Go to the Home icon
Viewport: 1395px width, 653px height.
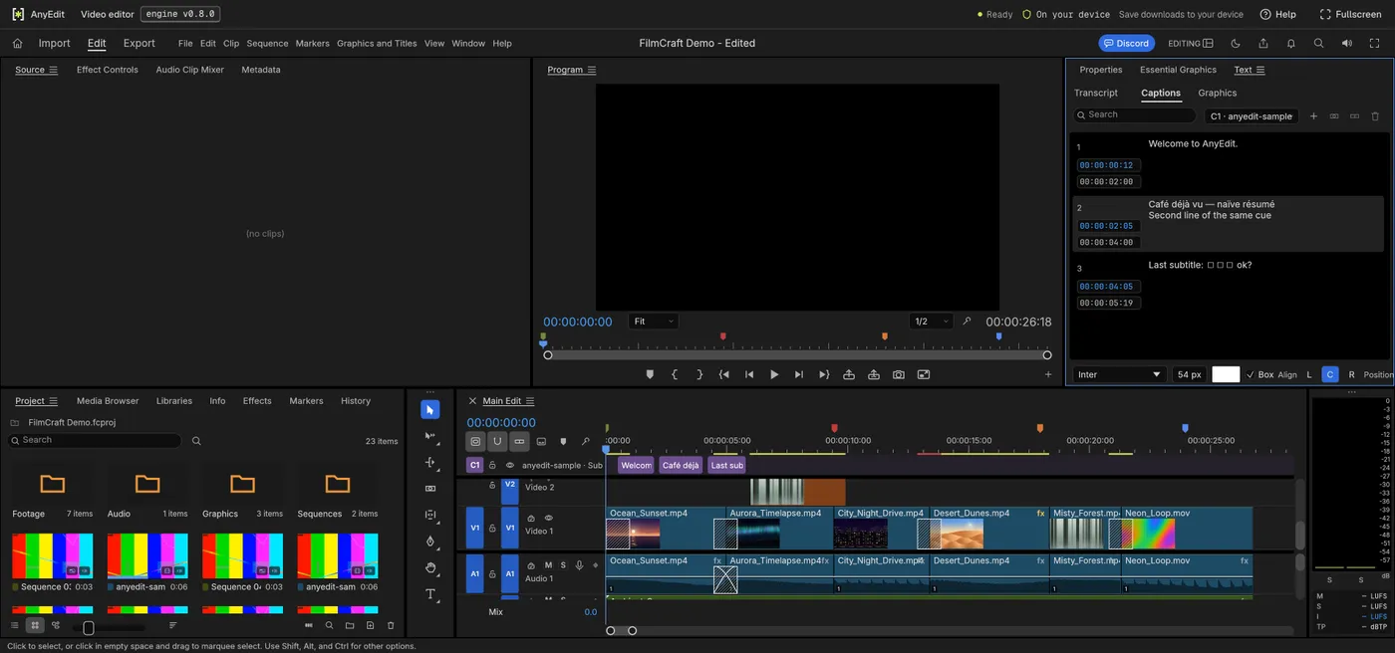click(17, 43)
